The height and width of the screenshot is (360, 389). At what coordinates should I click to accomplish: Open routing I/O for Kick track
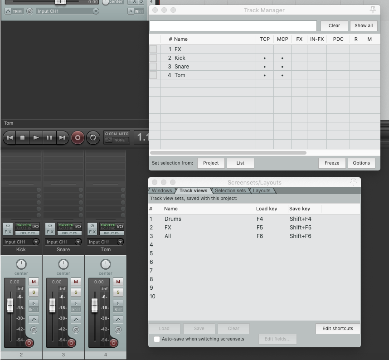click(x=27, y=226)
